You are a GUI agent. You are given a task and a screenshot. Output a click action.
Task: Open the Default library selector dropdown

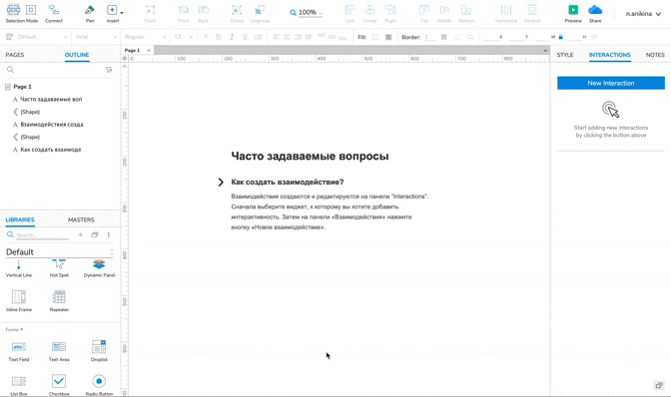[60, 252]
